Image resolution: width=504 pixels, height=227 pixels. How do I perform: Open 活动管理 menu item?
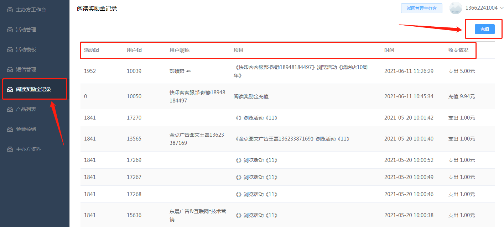(x=26, y=30)
